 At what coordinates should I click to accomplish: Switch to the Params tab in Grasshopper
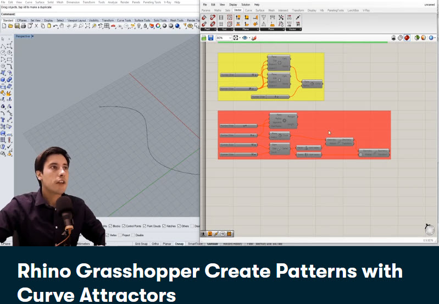pyautogui.click(x=206, y=10)
